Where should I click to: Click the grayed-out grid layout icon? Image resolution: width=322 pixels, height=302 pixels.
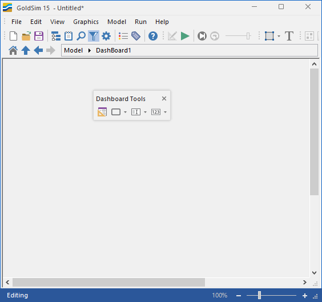click(x=309, y=36)
